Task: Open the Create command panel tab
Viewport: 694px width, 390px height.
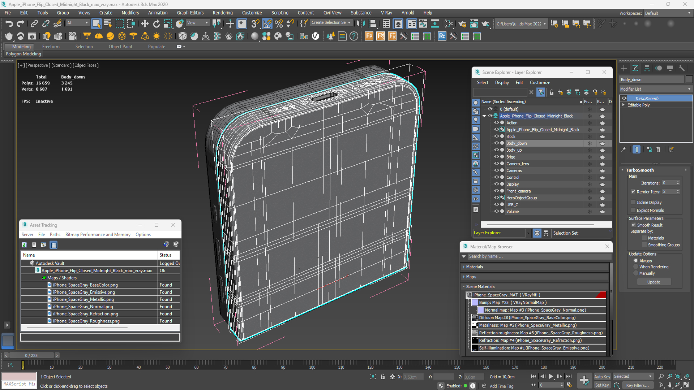Action: tap(624, 68)
